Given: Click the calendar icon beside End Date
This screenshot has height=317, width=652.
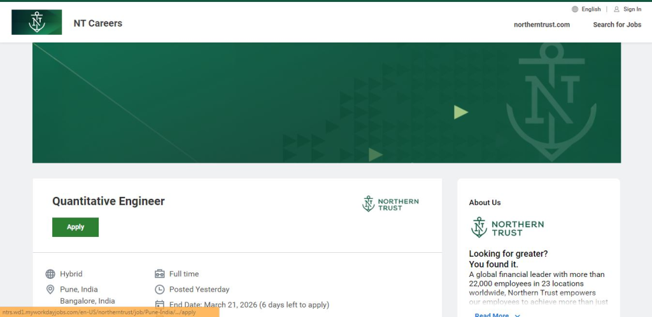Looking at the screenshot, I should tap(160, 304).
